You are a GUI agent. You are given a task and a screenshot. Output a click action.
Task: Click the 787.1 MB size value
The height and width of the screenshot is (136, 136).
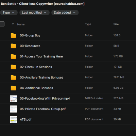[119, 77]
